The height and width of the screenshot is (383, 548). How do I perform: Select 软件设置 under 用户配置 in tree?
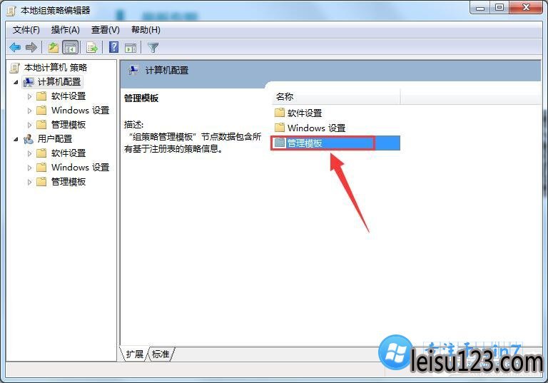[68, 153]
